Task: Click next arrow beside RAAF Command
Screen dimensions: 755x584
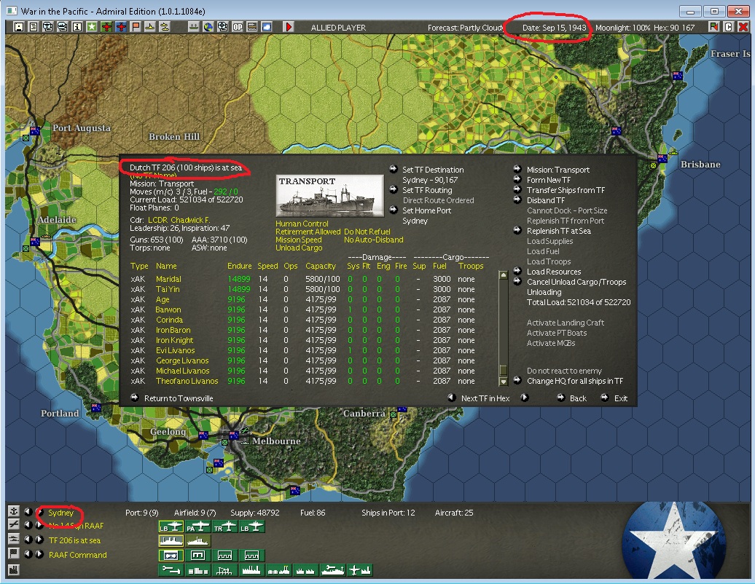Action: [x=39, y=553]
